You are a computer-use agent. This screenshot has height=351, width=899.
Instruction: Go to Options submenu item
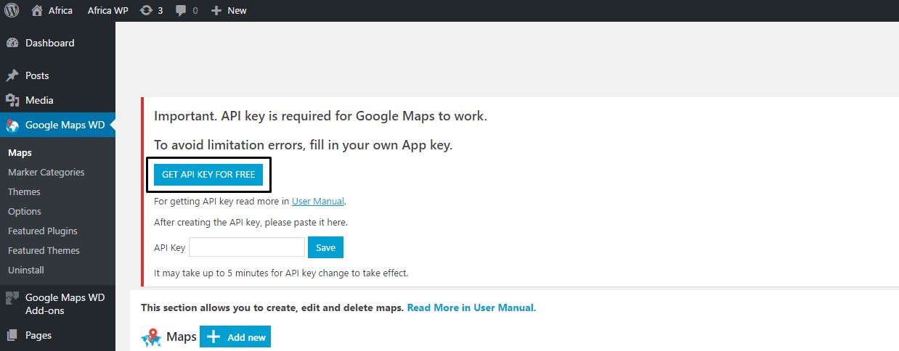(x=25, y=211)
